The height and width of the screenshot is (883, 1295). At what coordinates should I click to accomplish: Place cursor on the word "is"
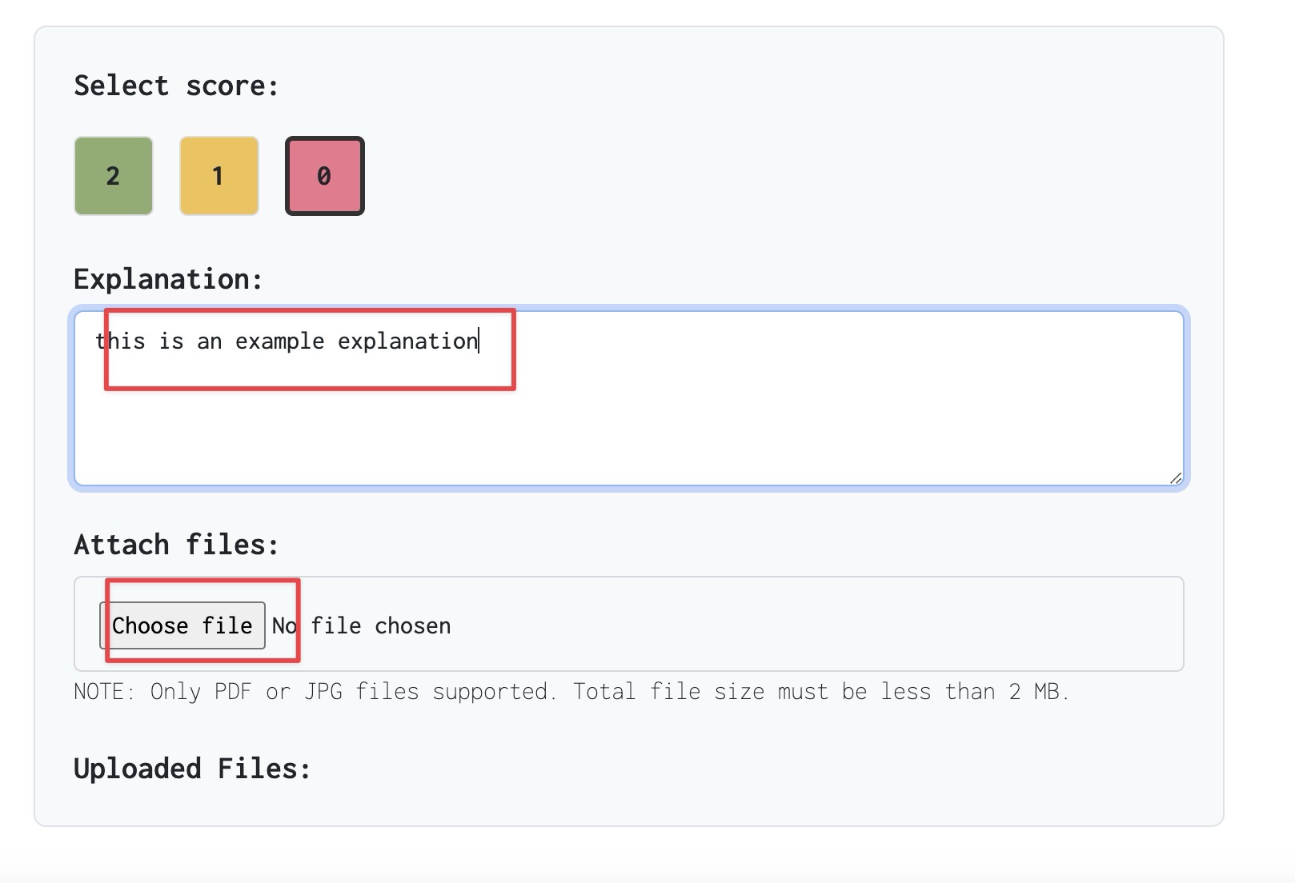[x=171, y=342]
